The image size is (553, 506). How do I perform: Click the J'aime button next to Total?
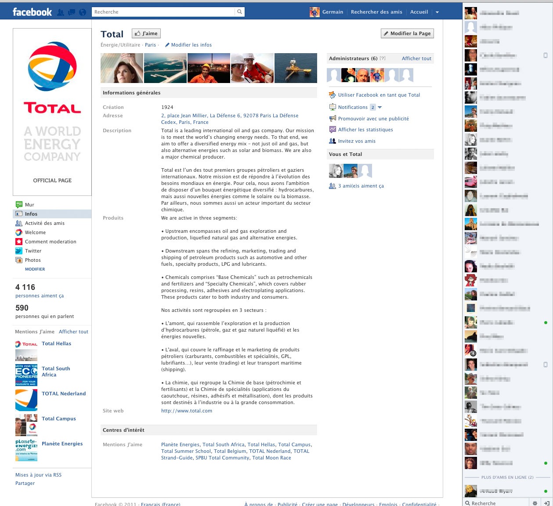146,33
